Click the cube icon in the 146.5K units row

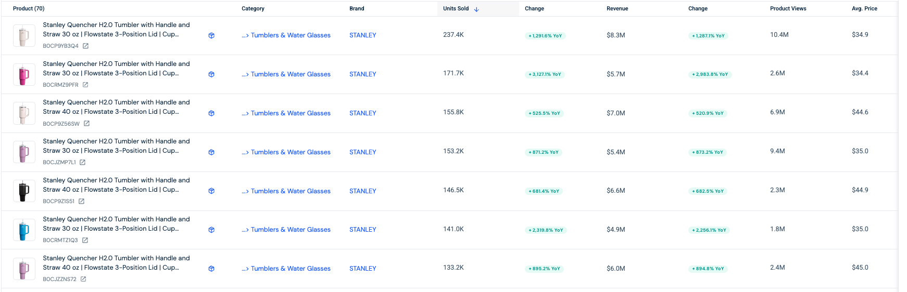coord(211,191)
